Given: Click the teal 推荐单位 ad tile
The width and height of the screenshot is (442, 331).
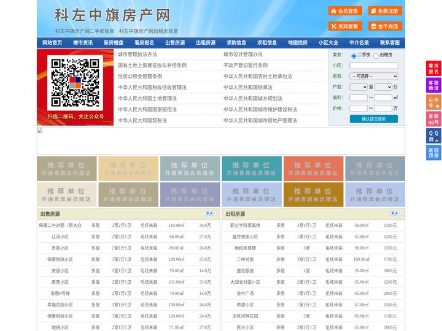Looking at the screenshot, I should (252, 169).
